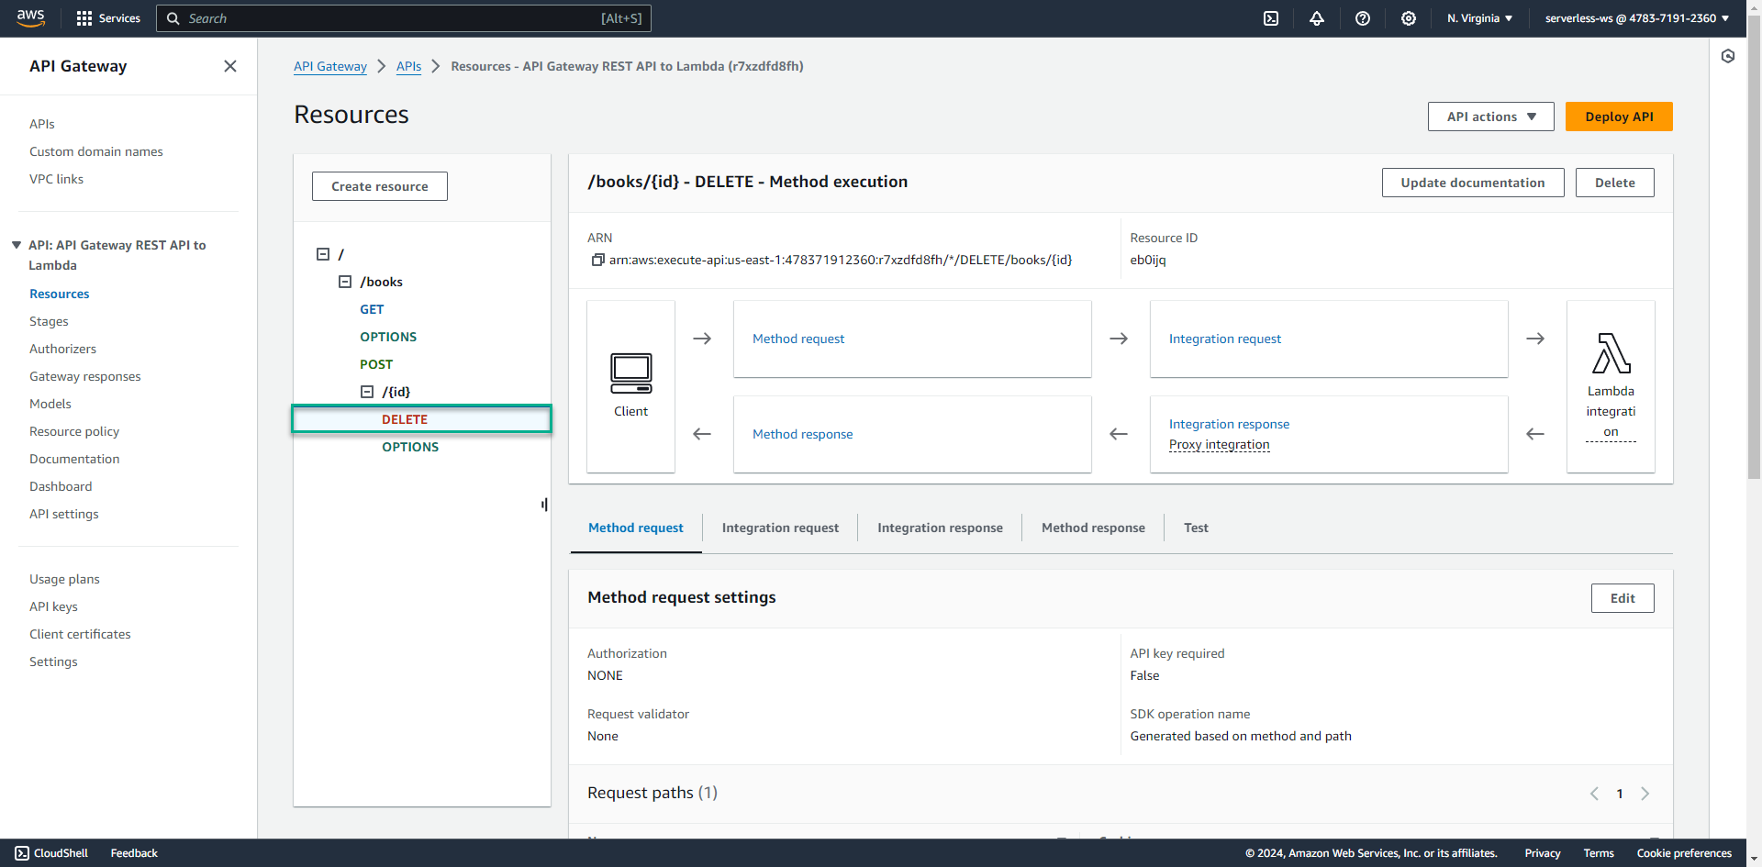
Task: Open Resource policy in the sidebar
Action: (74, 431)
